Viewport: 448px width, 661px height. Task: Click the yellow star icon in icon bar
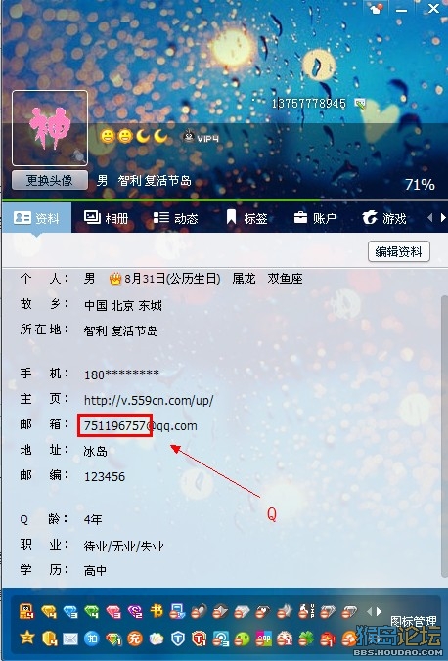[27, 638]
